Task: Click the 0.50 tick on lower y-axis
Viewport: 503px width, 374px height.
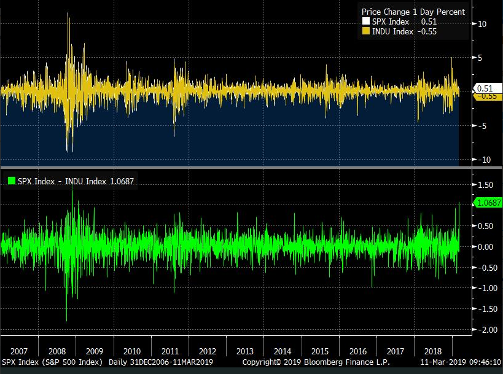Action: (x=485, y=226)
